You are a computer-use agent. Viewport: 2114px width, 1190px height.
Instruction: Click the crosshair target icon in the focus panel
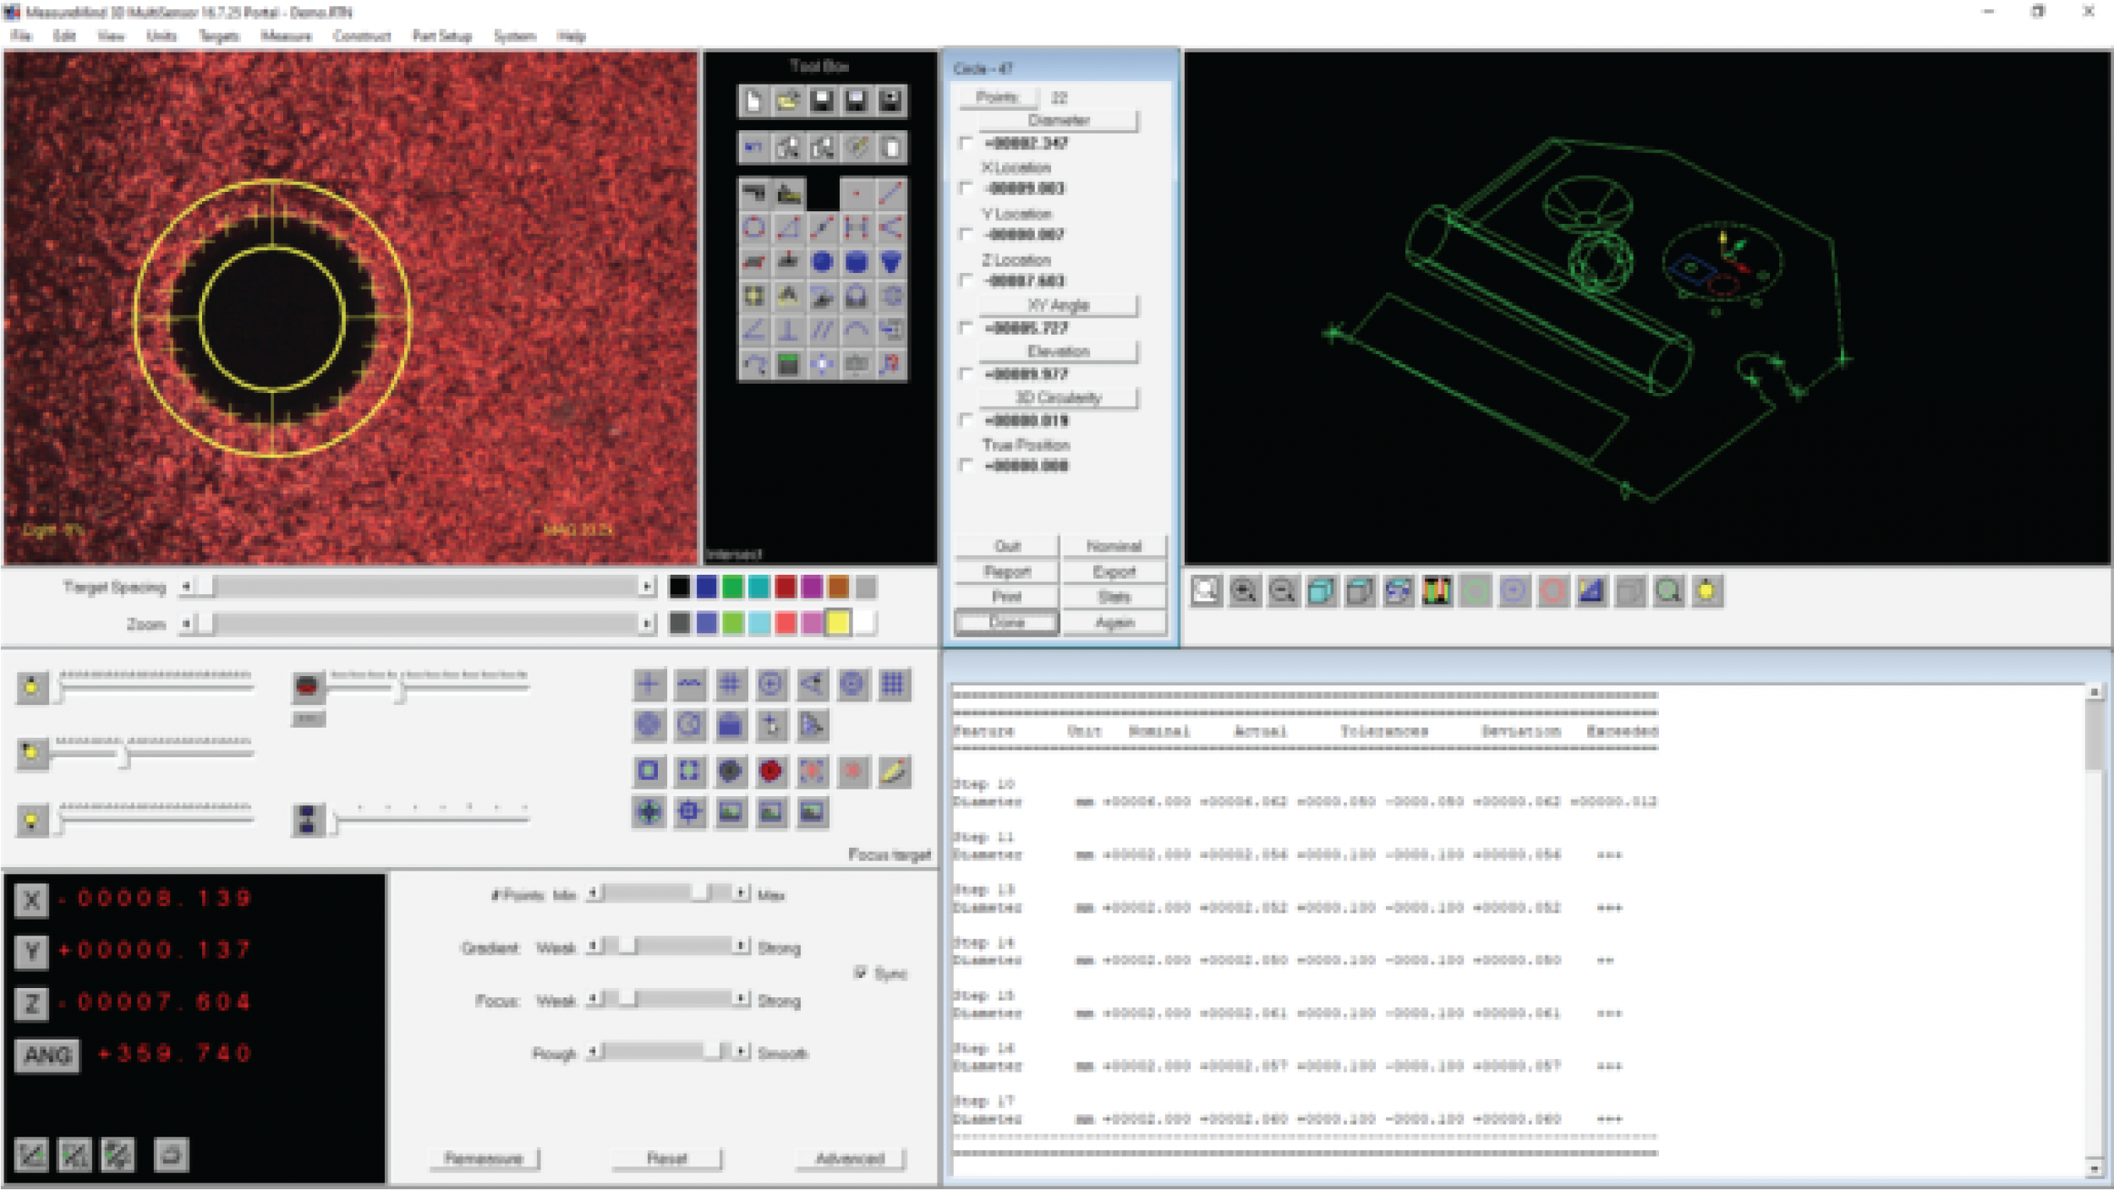tap(647, 685)
